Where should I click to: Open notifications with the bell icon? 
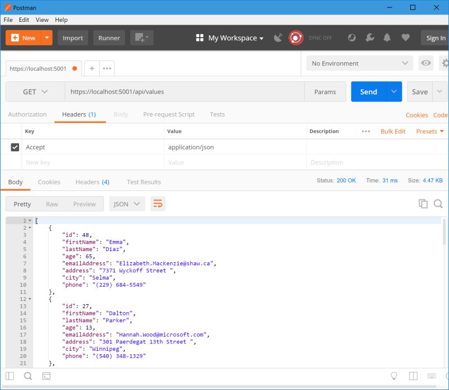pyautogui.click(x=387, y=38)
